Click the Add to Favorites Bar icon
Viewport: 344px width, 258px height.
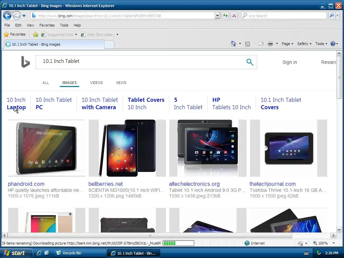(35, 35)
